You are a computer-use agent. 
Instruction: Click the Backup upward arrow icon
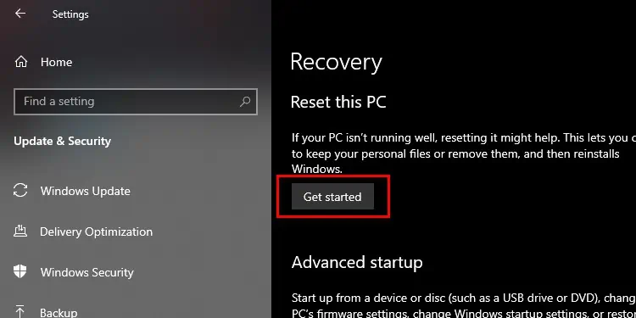20,311
